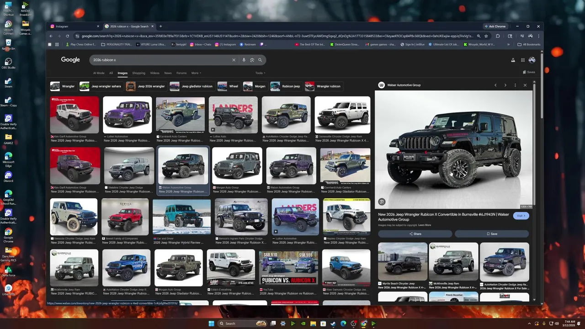Switch to the Forums tab
Screen dimensions: 585x329
pos(181,73)
